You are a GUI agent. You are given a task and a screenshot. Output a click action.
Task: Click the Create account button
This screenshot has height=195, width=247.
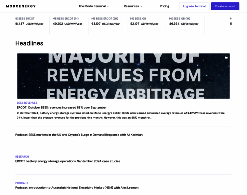pos(225,6)
